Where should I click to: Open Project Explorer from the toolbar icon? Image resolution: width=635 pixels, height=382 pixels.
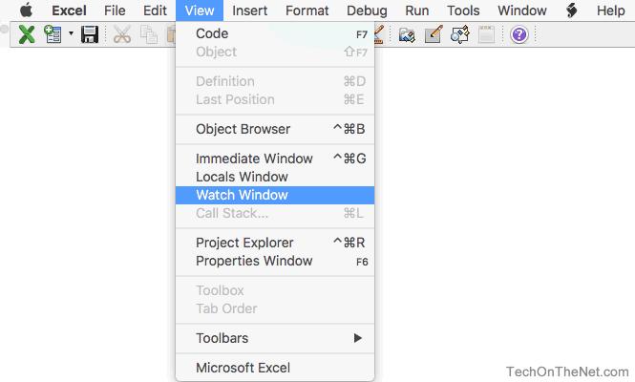pyautogui.click(x=407, y=34)
